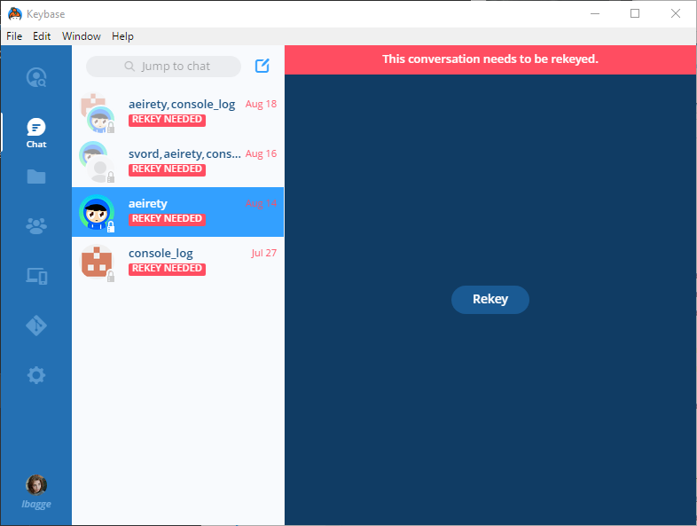Click the console_log conversation avatar
The height and width of the screenshot is (526, 697).
[97, 262]
